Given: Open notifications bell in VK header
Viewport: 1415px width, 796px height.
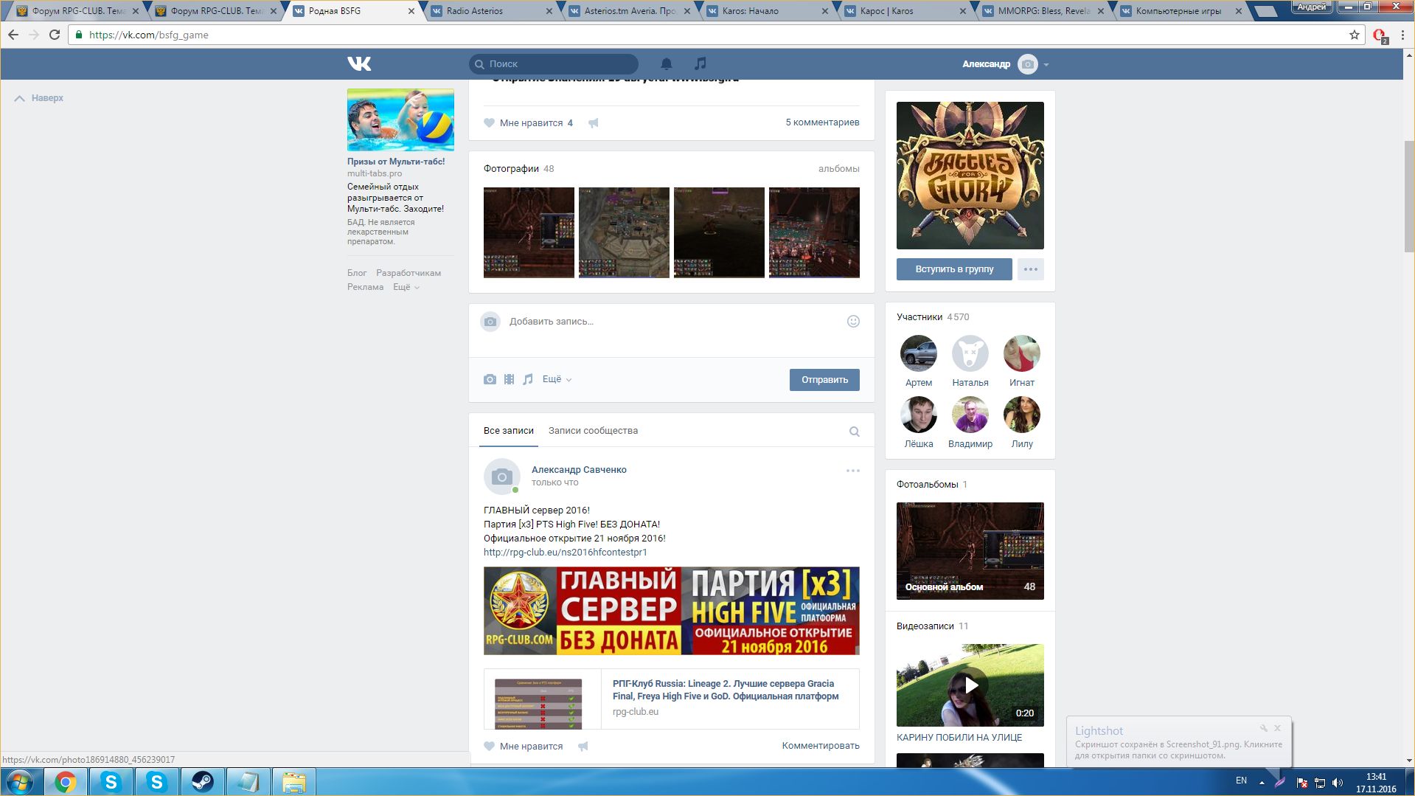Looking at the screenshot, I should tap(666, 64).
